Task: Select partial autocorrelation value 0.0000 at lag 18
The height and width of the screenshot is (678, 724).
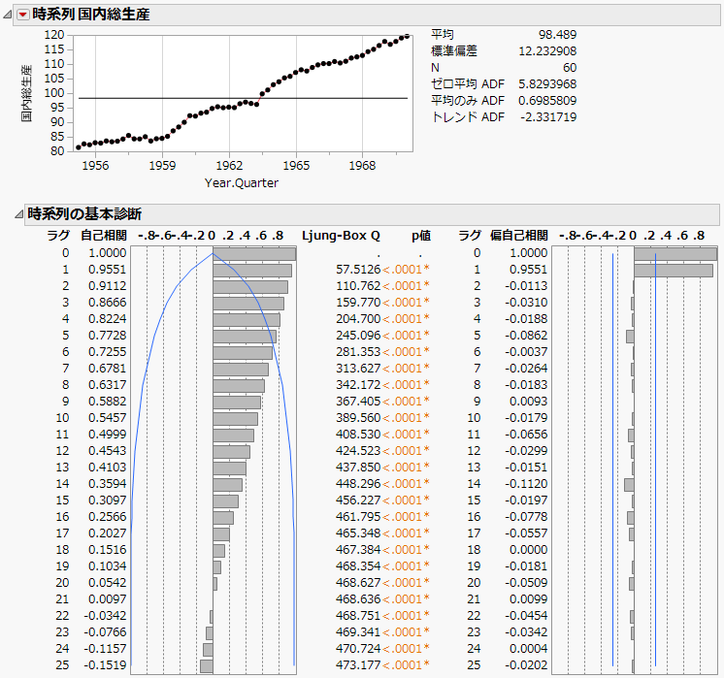Action: (x=529, y=550)
